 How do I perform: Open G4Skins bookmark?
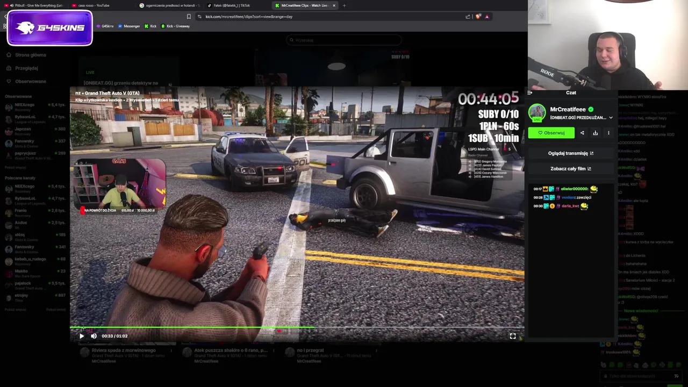click(105, 26)
